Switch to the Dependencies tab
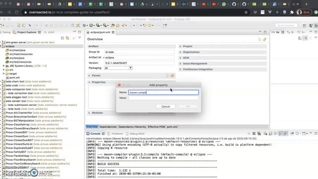Image resolution: width=318 pixels, height=179 pixels. (108, 127)
